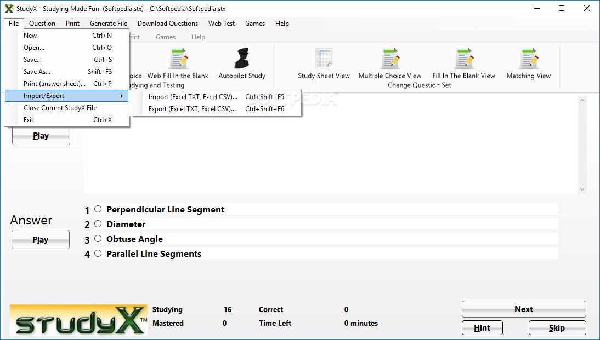600x340 pixels.
Task: Launch Autopilot Study icon
Action: tap(242, 59)
